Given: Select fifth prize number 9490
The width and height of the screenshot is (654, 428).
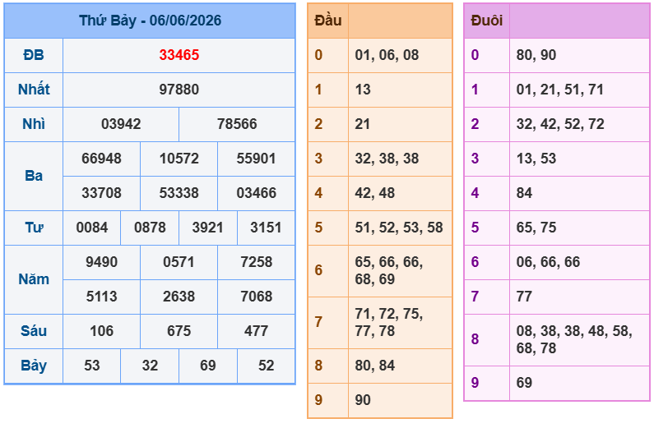Looking at the screenshot, I should coord(101,262).
